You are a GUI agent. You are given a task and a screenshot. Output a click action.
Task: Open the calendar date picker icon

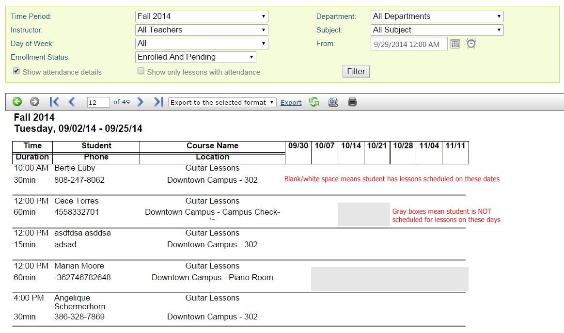455,44
